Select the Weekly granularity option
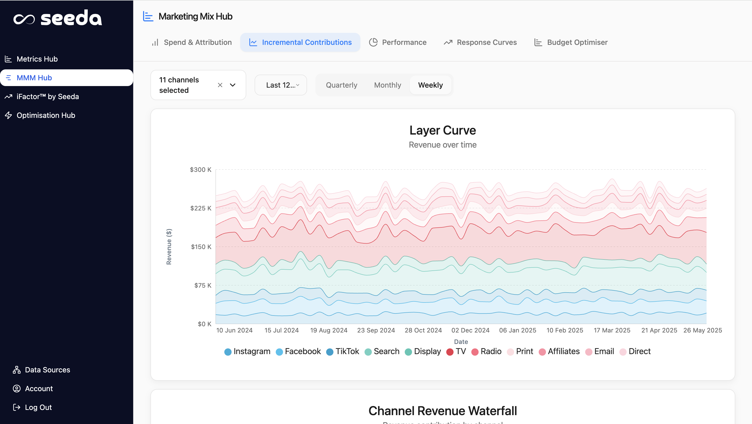The image size is (752, 424). (430, 85)
